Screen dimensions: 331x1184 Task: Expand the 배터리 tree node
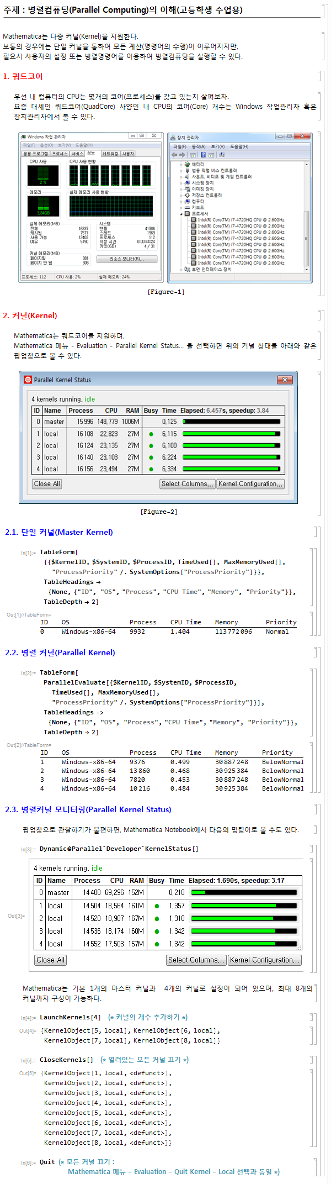click(x=181, y=164)
